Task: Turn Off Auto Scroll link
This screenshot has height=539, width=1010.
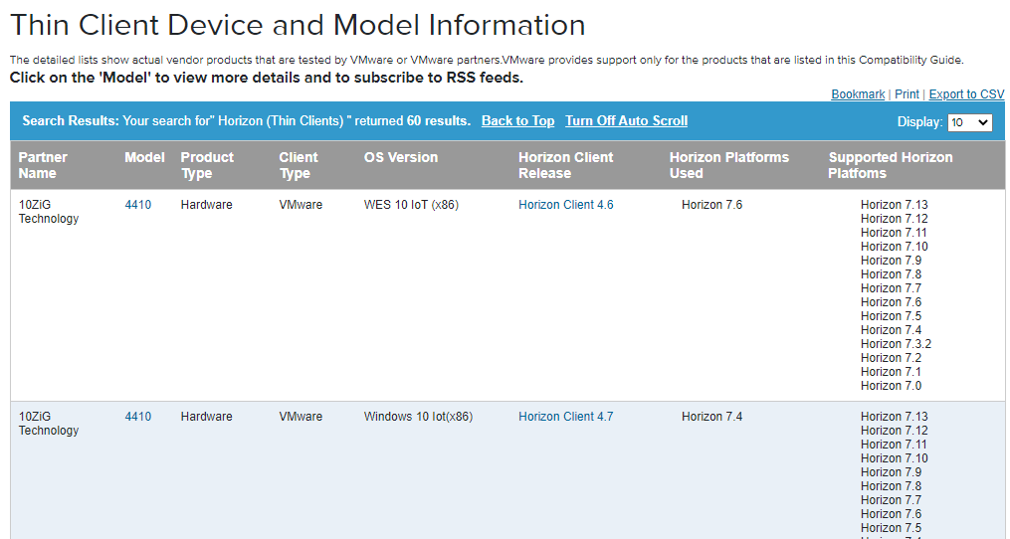Action: [x=626, y=121]
